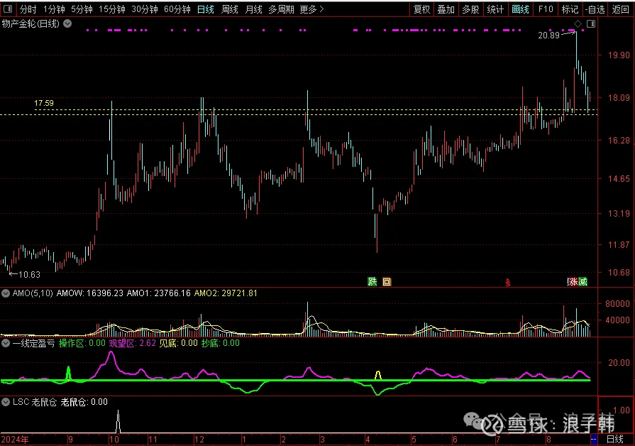Click the red S marker on the chart
The height and width of the screenshot is (446, 635).
click(508, 282)
